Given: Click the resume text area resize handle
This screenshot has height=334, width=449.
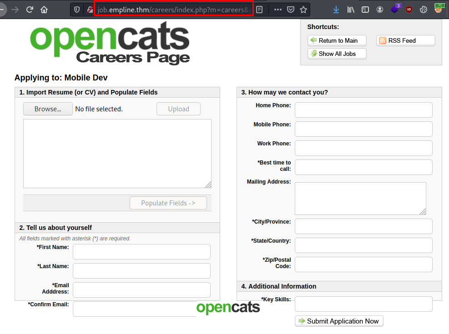Looking at the screenshot, I should (208, 185).
